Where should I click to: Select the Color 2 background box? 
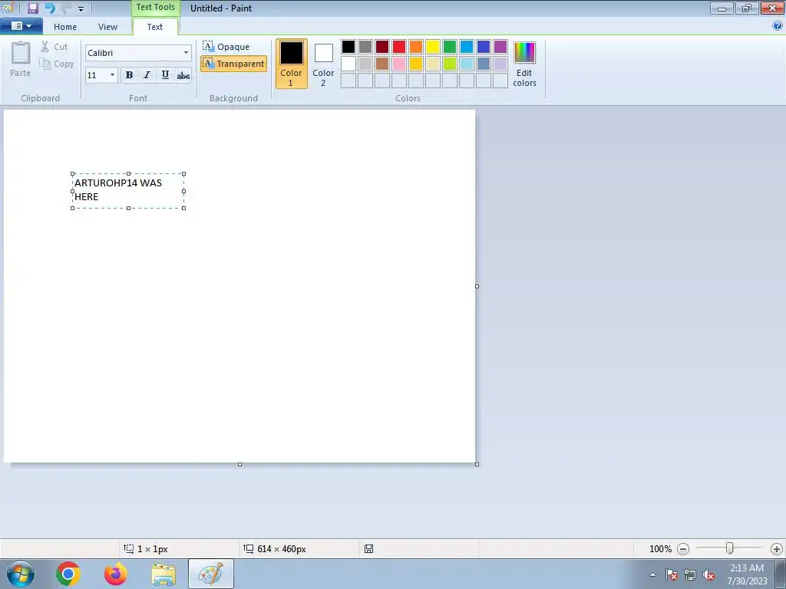(323, 64)
